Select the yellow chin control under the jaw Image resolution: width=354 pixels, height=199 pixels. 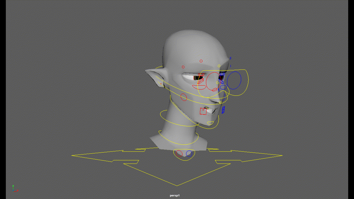[210, 123]
